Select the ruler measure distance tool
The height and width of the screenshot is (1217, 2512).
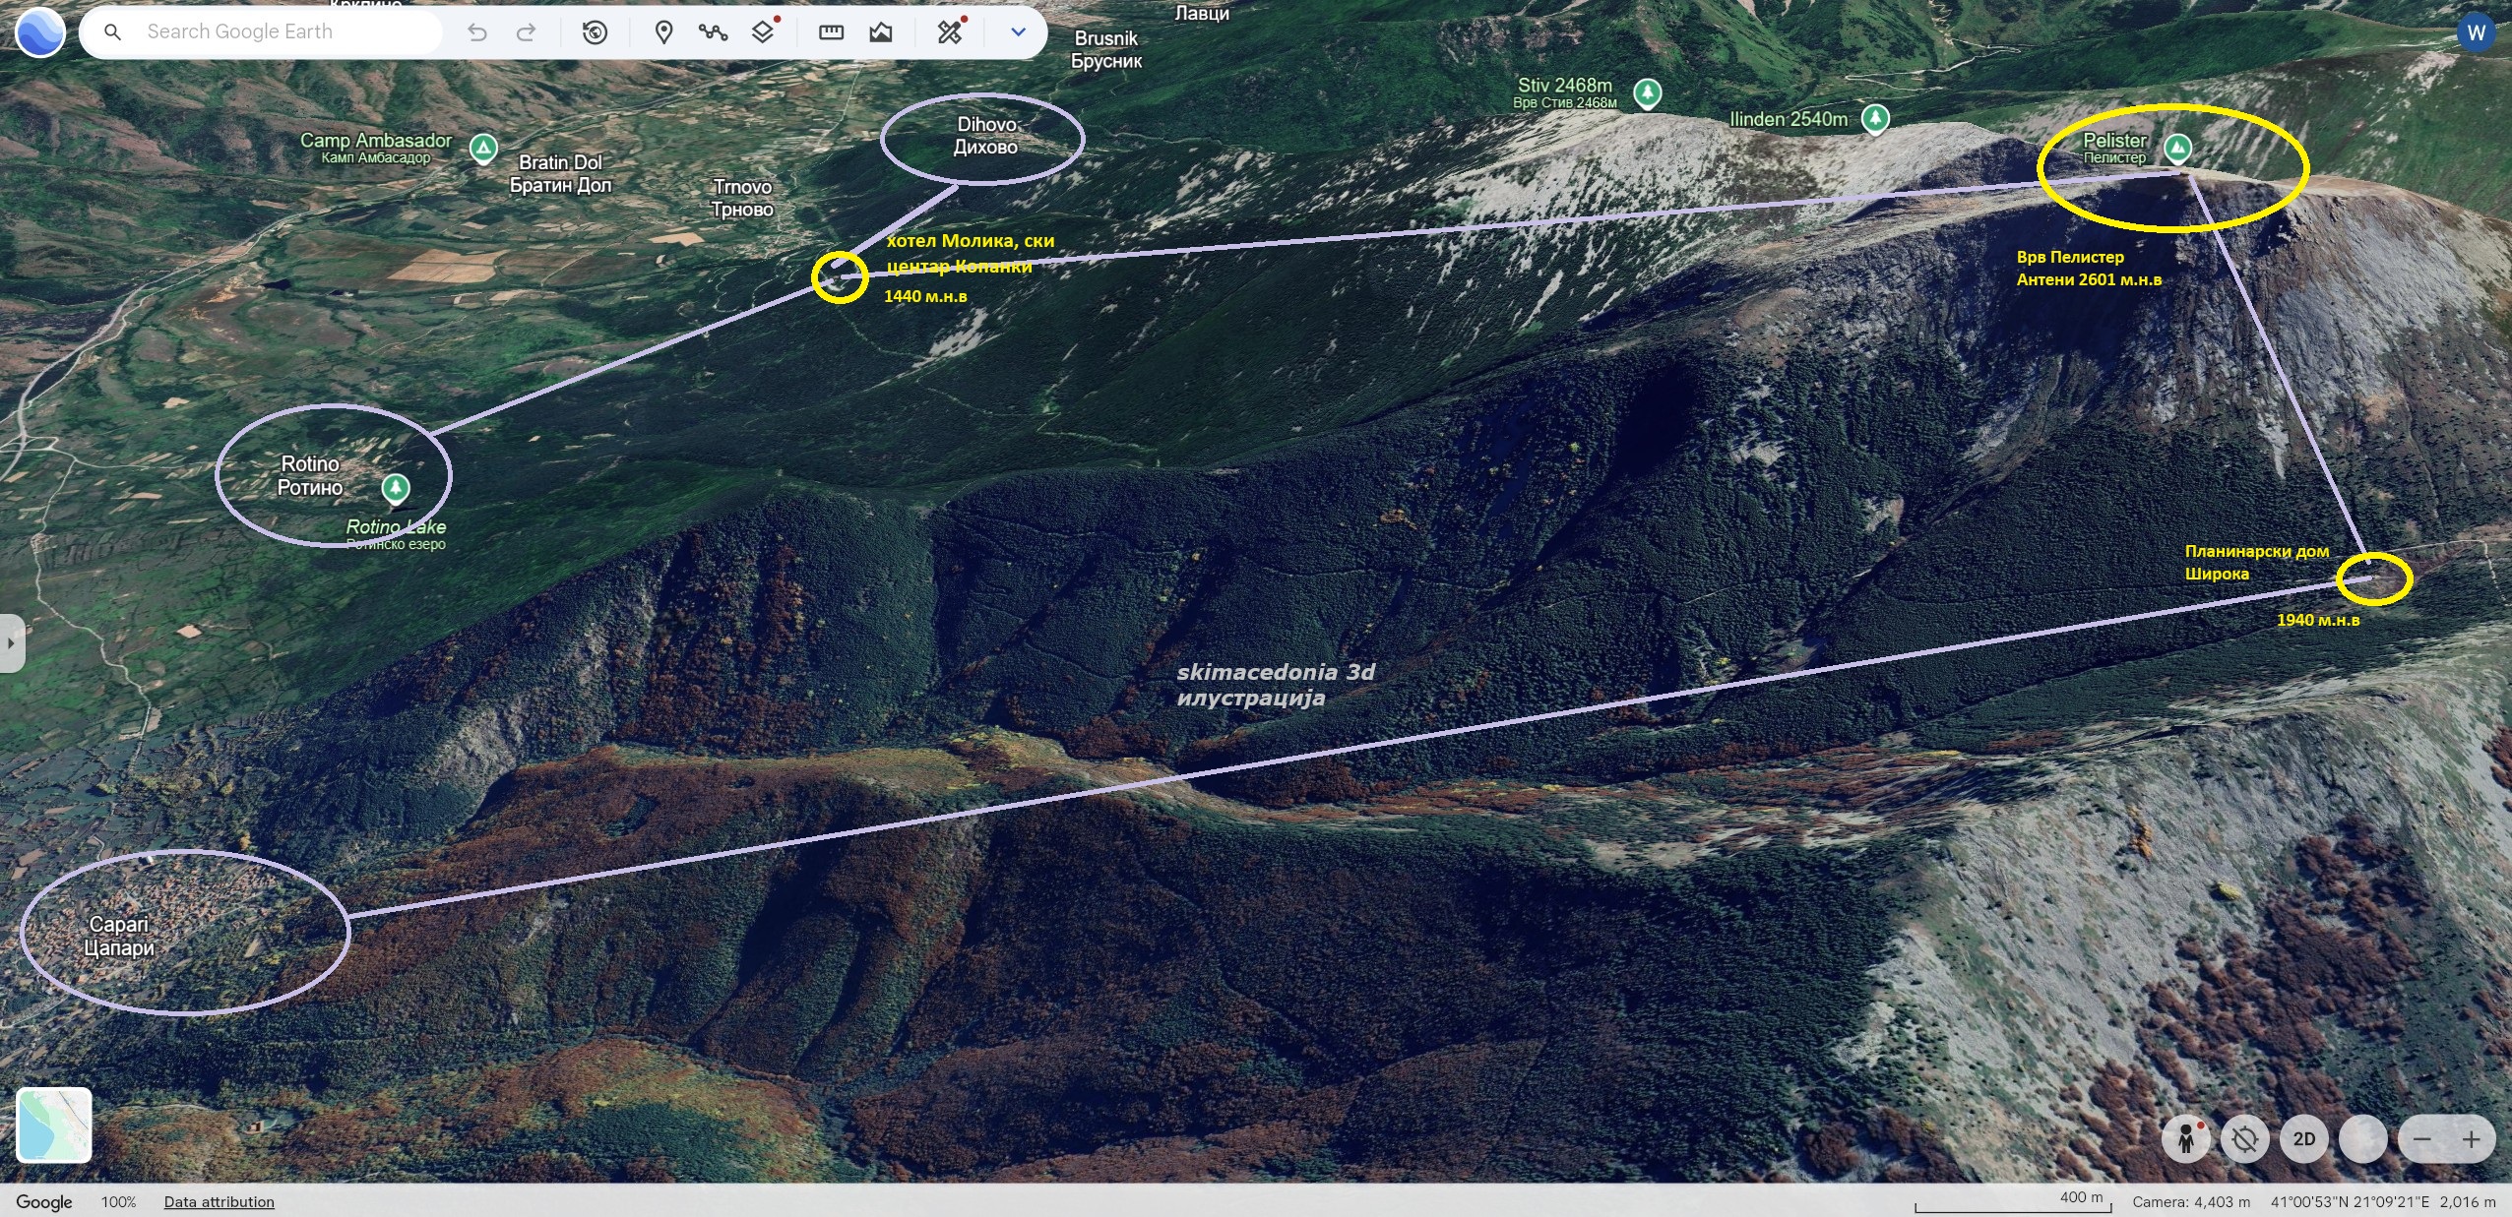point(831,32)
